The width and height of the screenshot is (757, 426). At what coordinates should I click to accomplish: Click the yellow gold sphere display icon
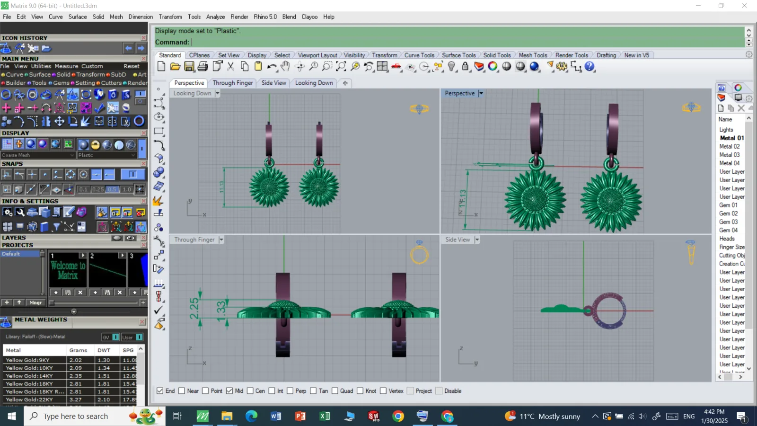95,145
